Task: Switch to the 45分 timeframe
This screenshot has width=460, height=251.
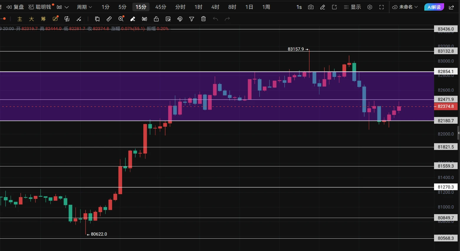Action: coord(161,7)
